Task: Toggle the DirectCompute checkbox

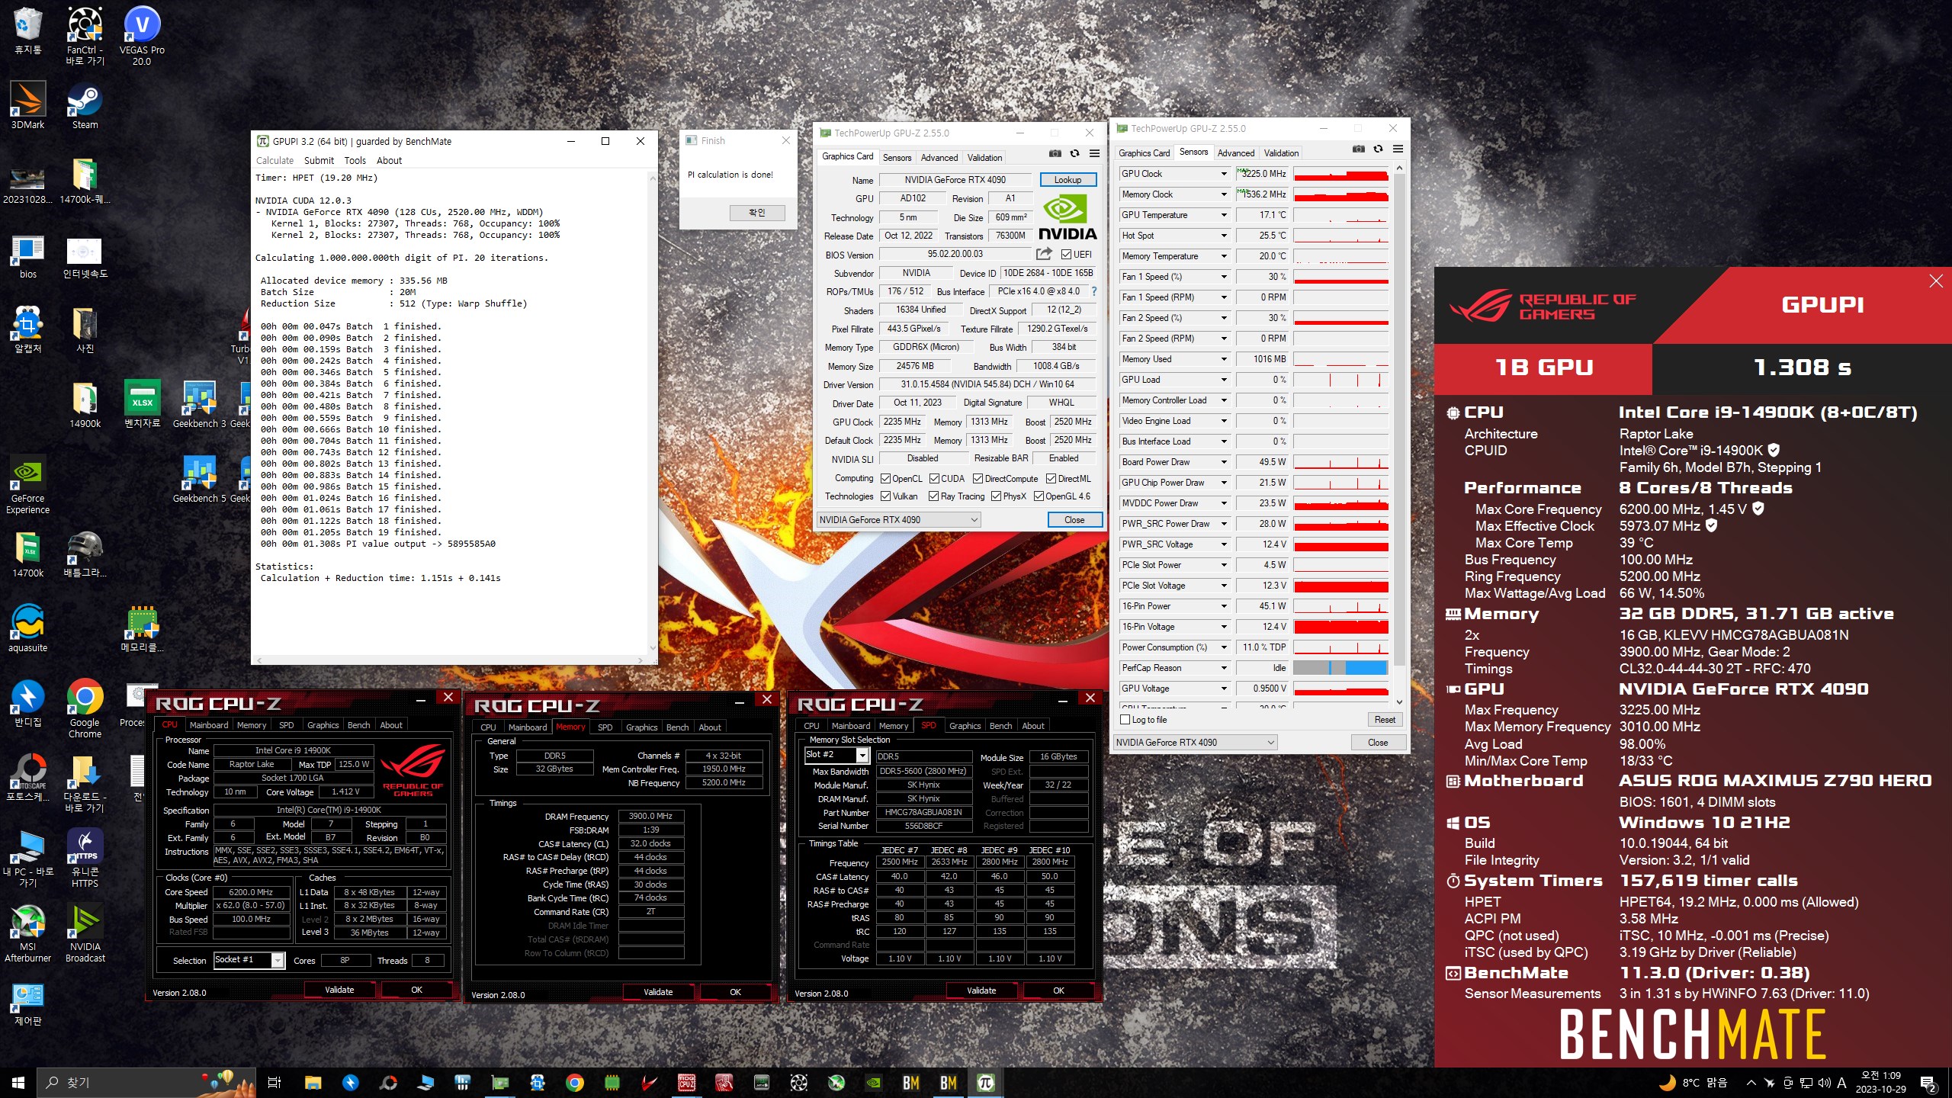Action: 978,479
